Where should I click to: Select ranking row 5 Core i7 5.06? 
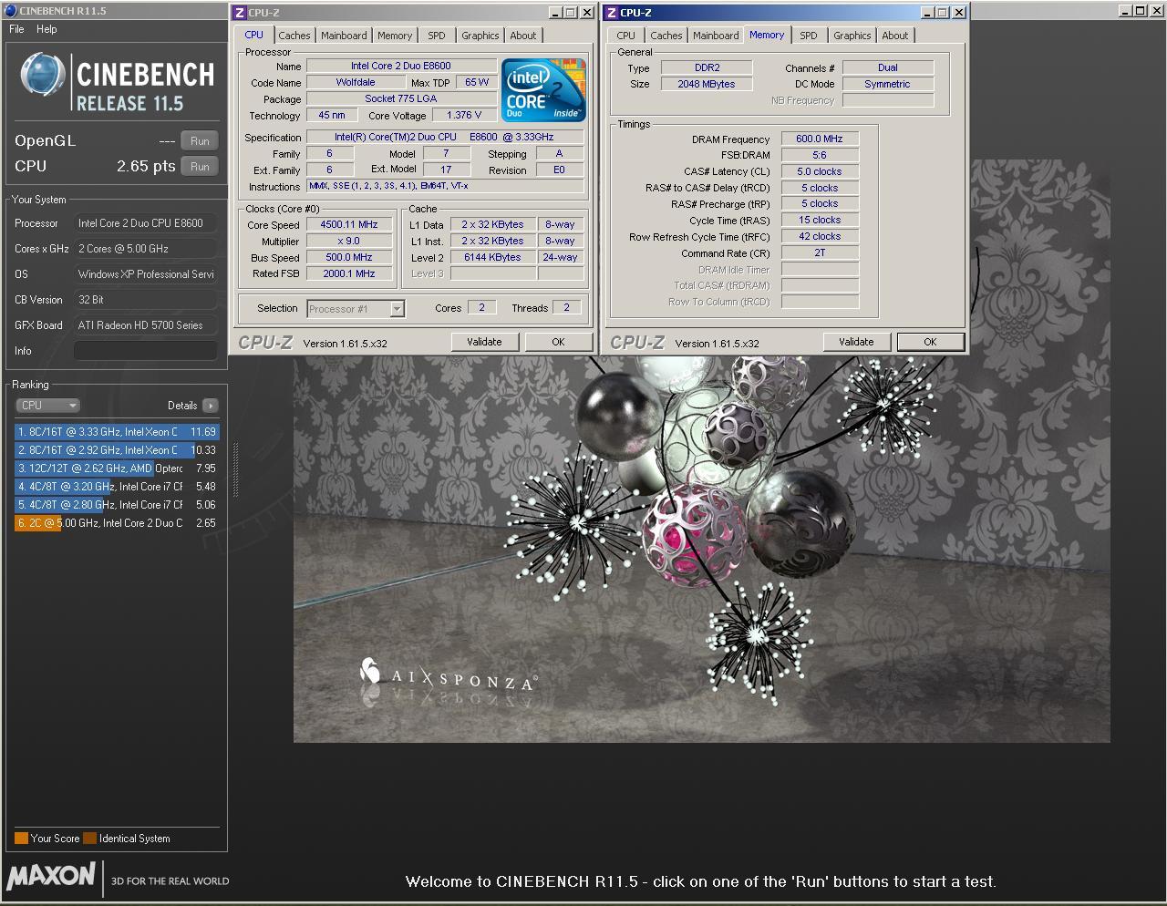click(117, 505)
